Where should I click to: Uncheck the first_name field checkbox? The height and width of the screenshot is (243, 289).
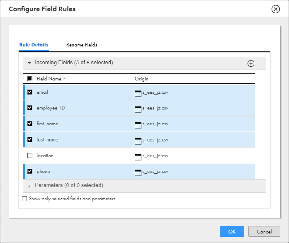[30, 124]
